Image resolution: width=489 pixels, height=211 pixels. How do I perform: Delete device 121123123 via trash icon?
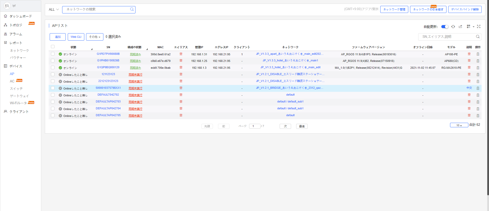[478, 75]
